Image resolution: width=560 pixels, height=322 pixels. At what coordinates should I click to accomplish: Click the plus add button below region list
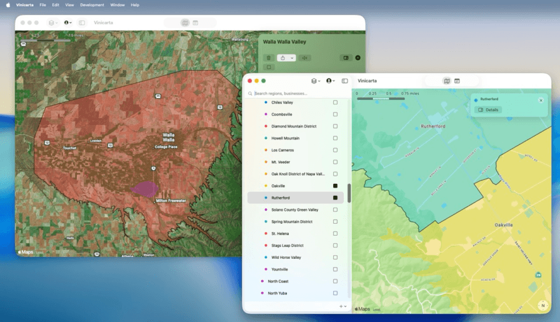(x=341, y=306)
